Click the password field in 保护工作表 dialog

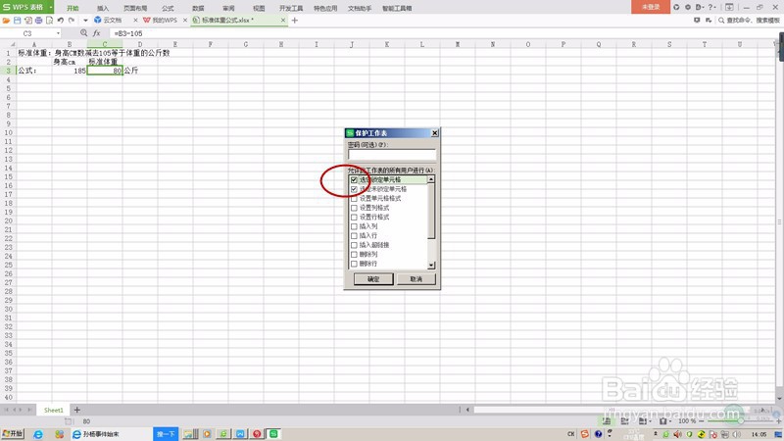tap(391, 155)
